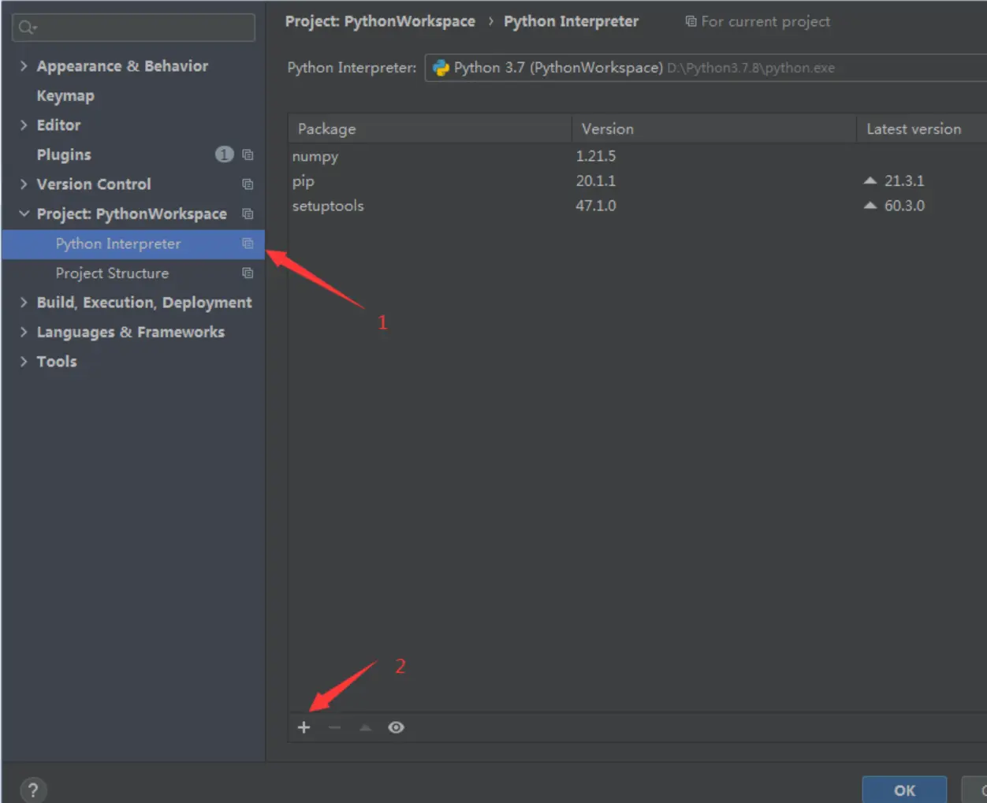The width and height of the screenshot is (987, 803).
Task: Click the Version column header
Action: 714,128
